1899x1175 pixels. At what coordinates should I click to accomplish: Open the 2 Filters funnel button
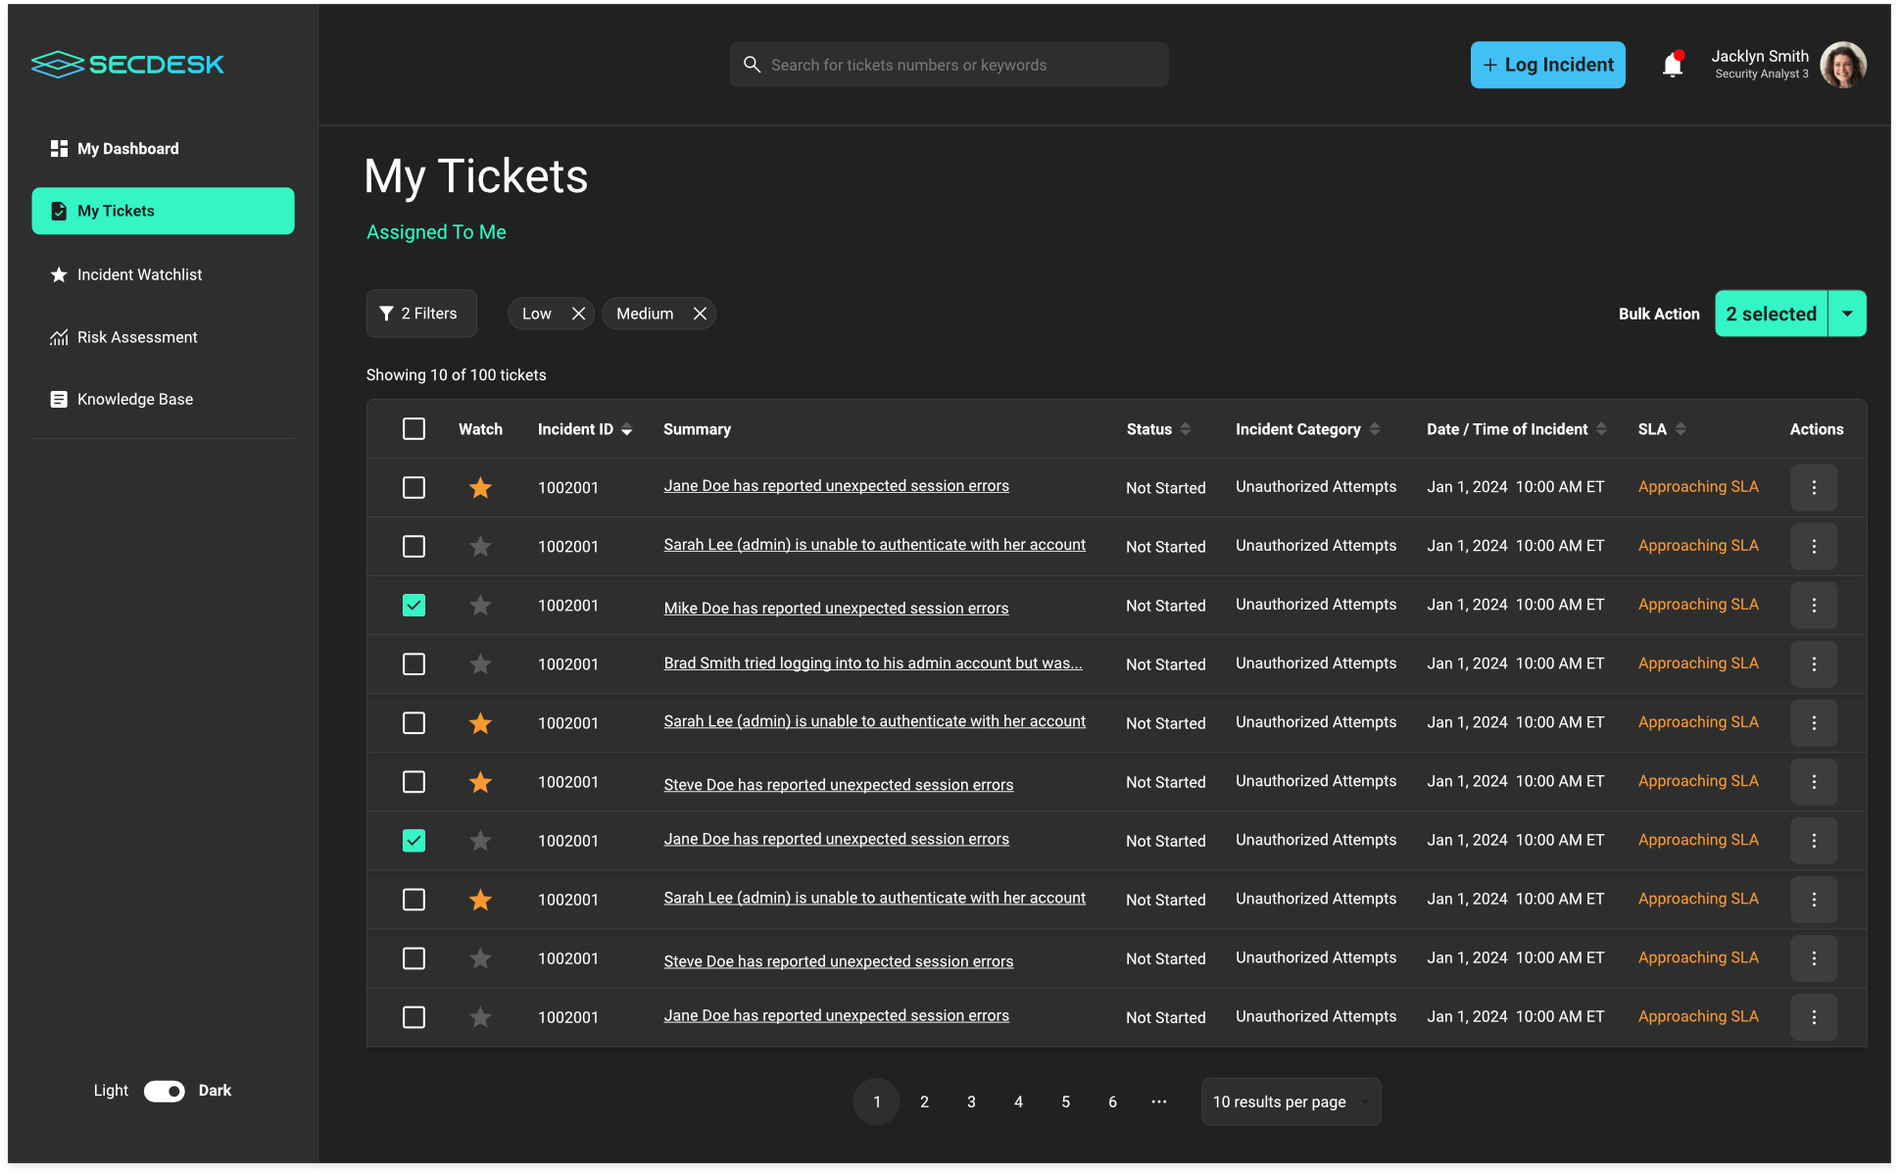pos(421,314)
